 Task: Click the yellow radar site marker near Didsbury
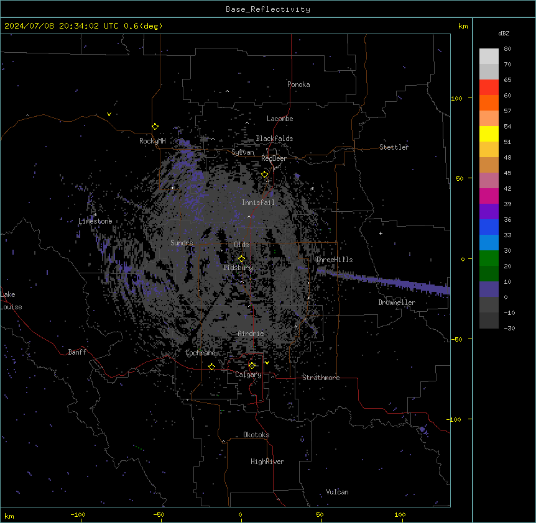[x=241, y=259]
